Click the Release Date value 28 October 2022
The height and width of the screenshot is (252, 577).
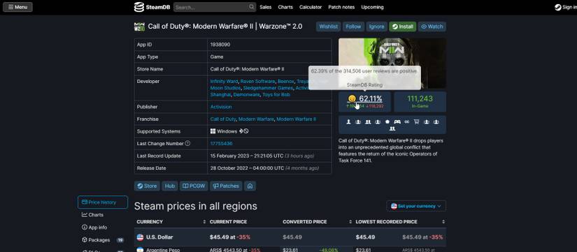click(x=247, y=168)
